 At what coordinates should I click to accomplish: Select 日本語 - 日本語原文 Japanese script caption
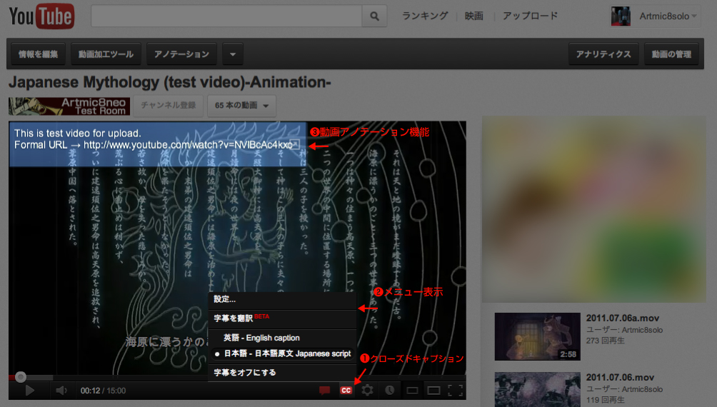click(282, 353)
